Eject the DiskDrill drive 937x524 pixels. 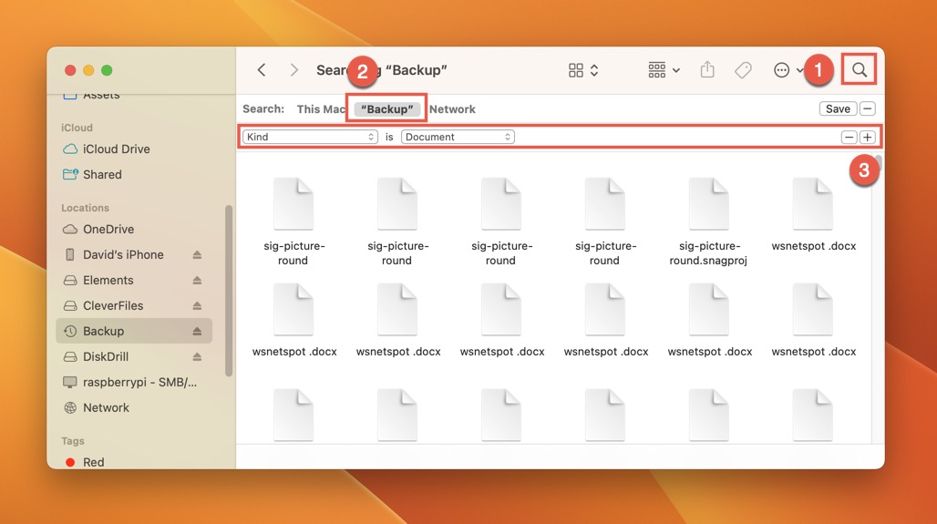coord(197,356)
